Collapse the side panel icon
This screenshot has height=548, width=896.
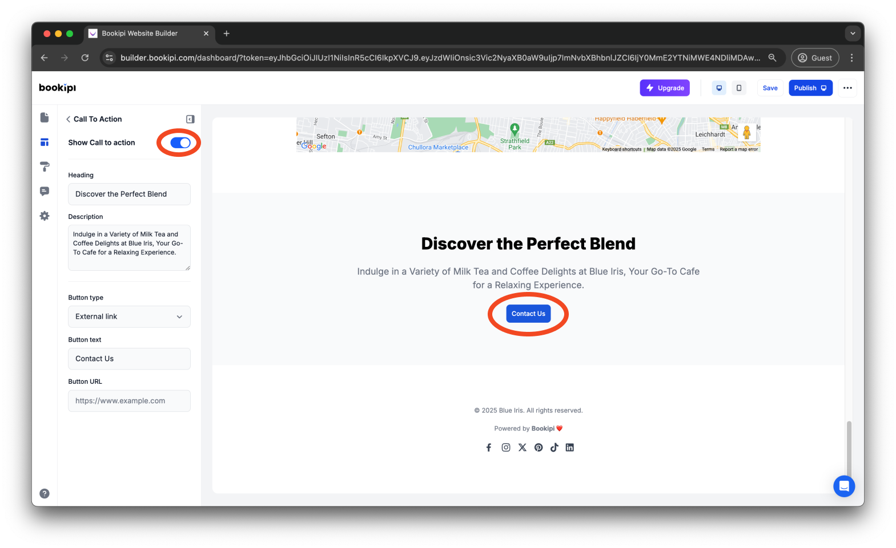pos(190,119)
